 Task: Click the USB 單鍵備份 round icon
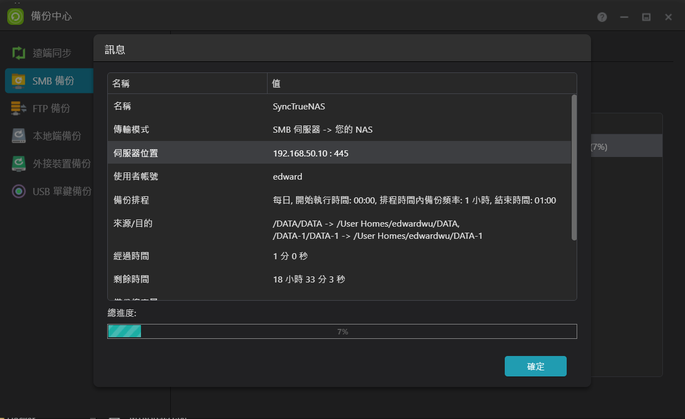click(x=19, y=191)
